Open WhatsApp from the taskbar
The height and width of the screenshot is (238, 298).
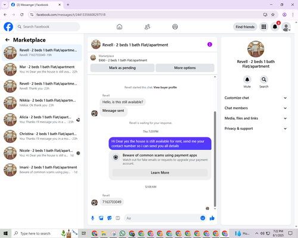122,233
